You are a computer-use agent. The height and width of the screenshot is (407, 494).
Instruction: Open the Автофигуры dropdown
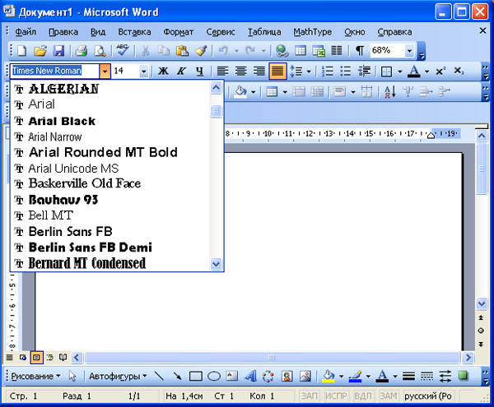118,377
